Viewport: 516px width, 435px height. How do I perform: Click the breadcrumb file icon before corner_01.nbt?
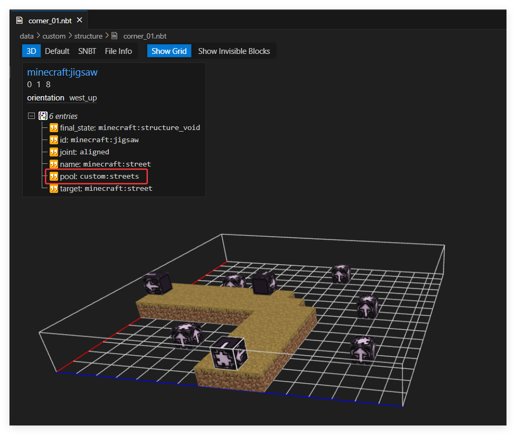114,35
